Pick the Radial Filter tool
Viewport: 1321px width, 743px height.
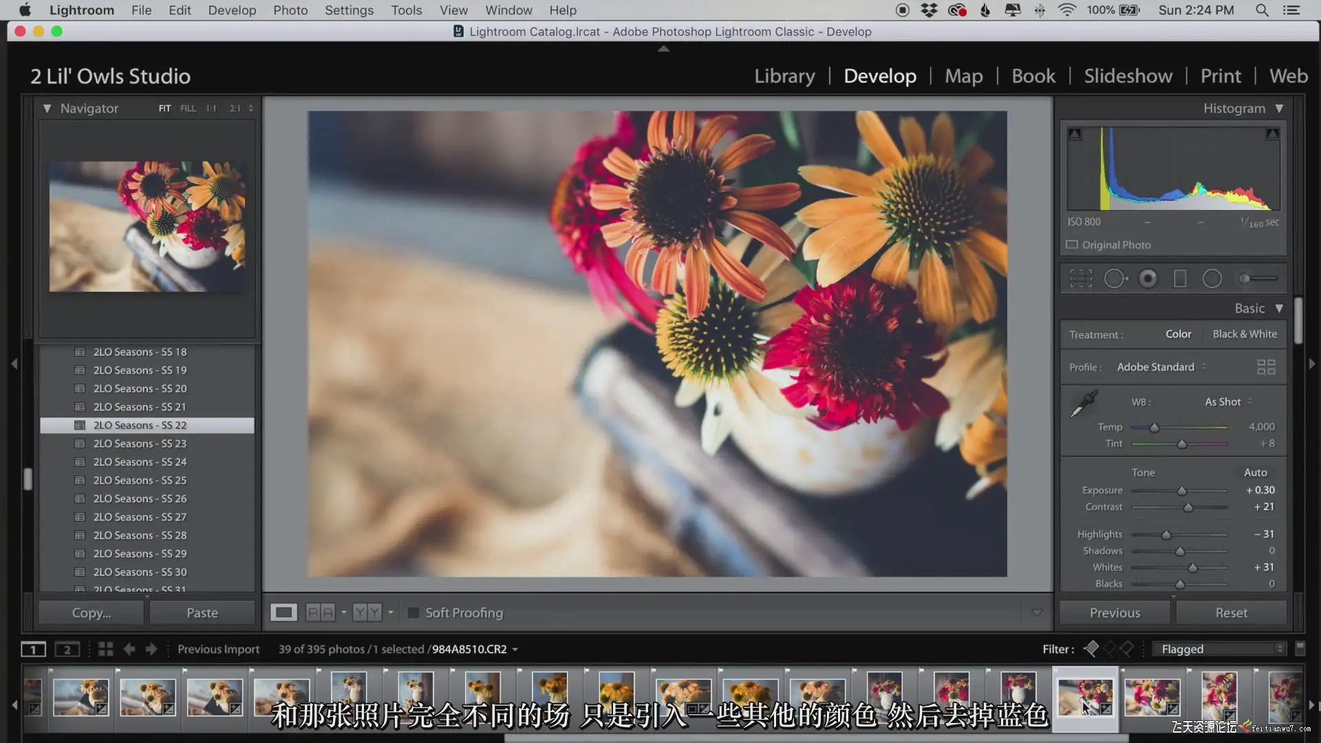1212,279
